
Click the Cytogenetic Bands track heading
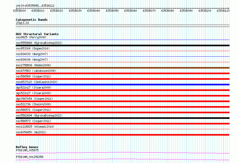pyautogui.click(x=32, y=20)
